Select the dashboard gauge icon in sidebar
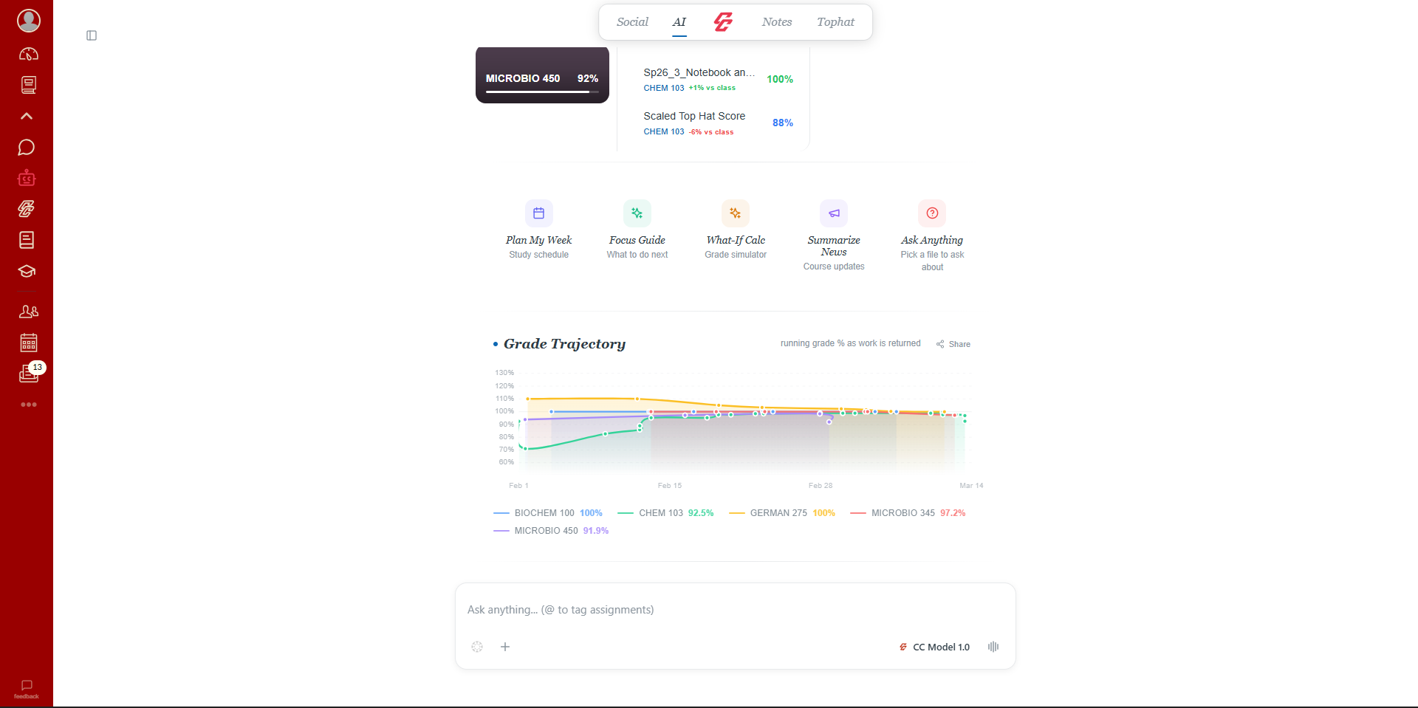This screenshot has width=1418, height=708. pos(27,53)
